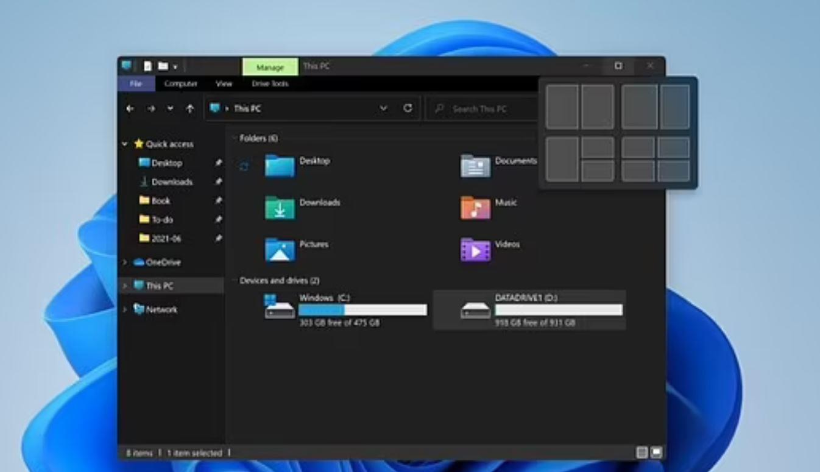Snap to narrow right zone of second layout

[675, 107]
